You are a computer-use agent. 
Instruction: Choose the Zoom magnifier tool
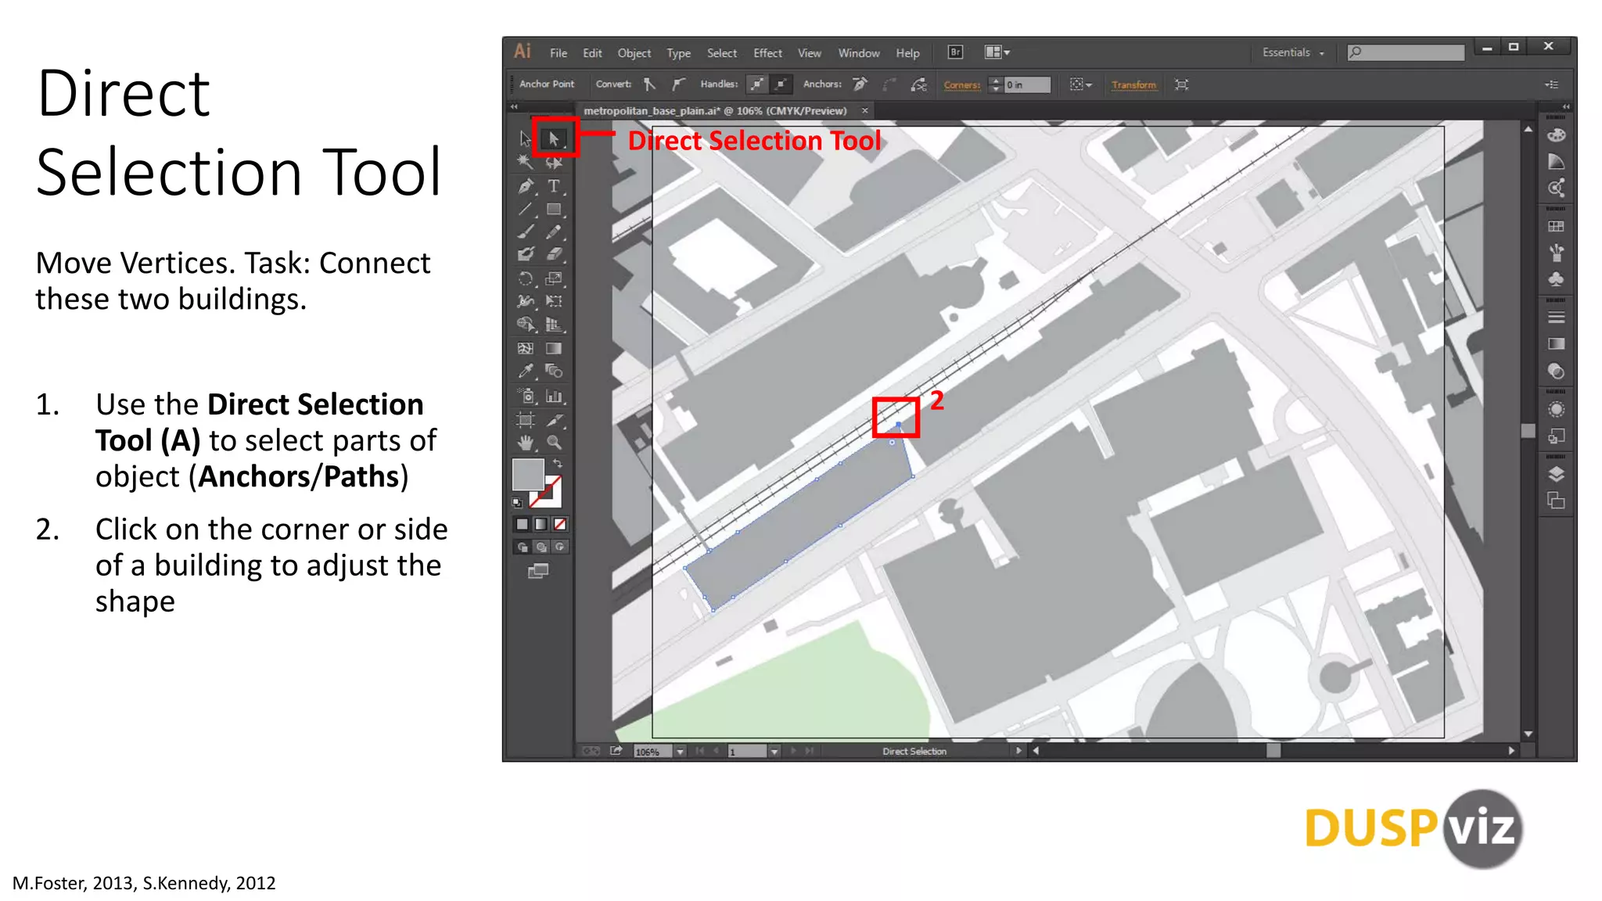pos(554,443)
